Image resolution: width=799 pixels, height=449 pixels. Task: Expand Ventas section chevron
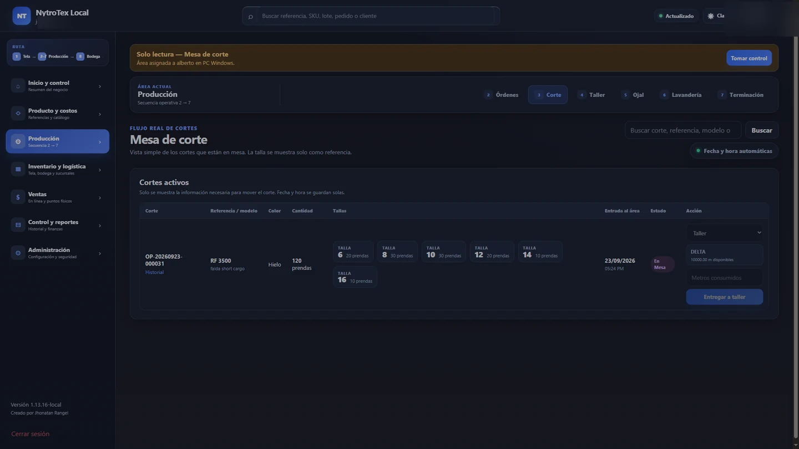pyautogui.click(x=100, y=198)
